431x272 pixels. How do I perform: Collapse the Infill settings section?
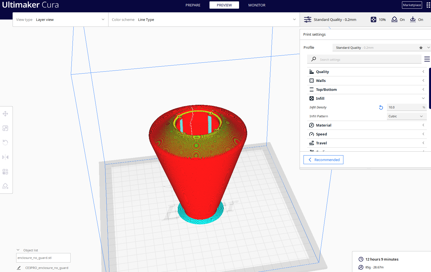click(423, 98)
